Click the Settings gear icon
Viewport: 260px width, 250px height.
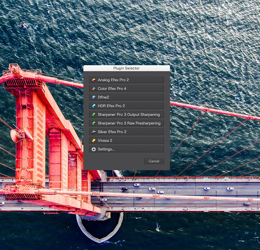click(x=94, y=149)
